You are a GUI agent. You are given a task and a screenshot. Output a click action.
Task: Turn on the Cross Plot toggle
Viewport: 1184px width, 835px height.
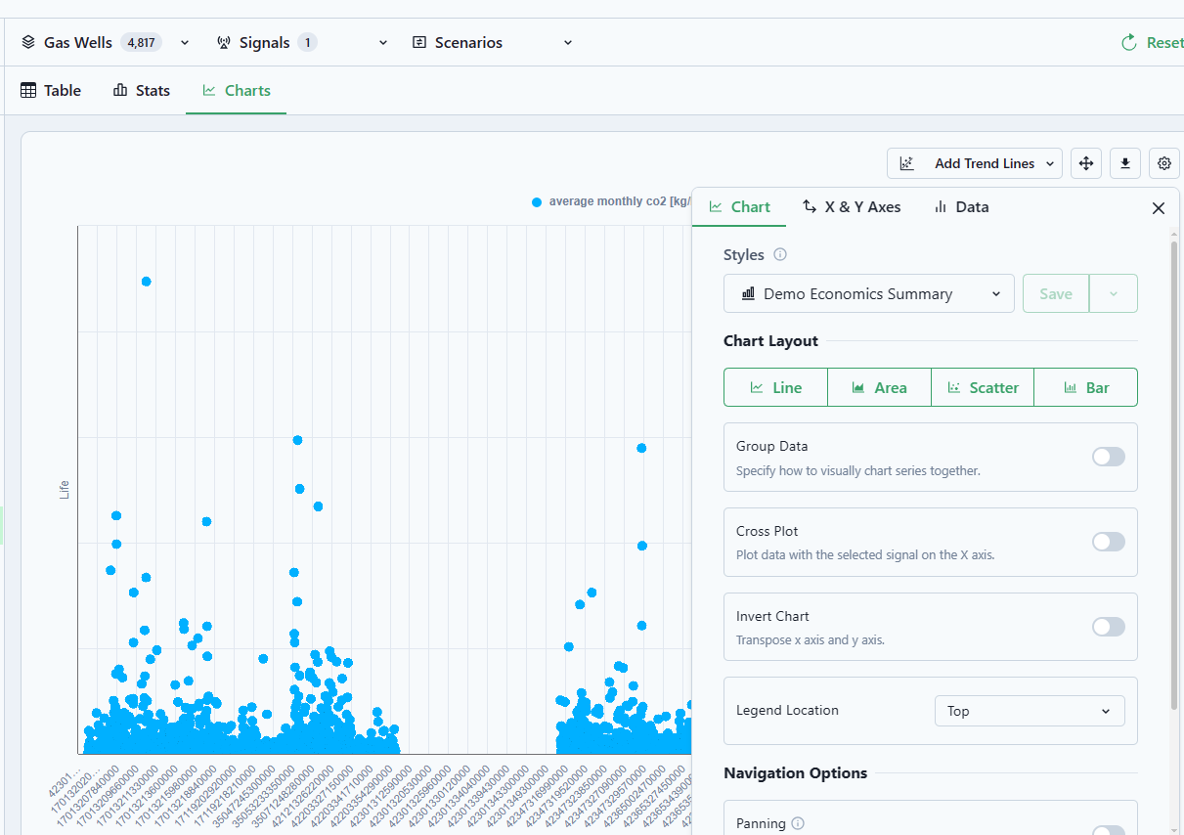(1109, 542)
